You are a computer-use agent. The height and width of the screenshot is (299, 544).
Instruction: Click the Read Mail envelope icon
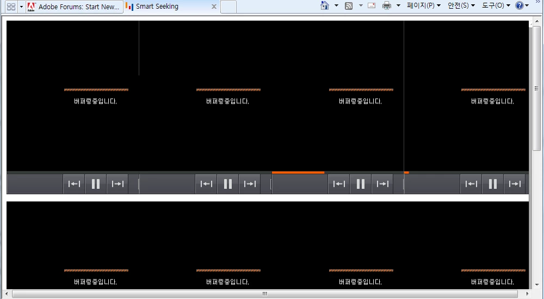click(x=372, y=5)
